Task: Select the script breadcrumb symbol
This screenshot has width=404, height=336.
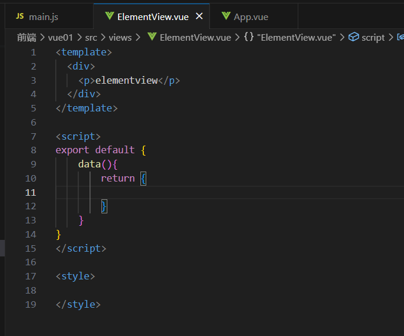Action: click(373, 37)
